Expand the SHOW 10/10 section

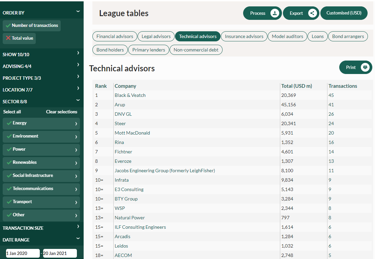(78, 53)
